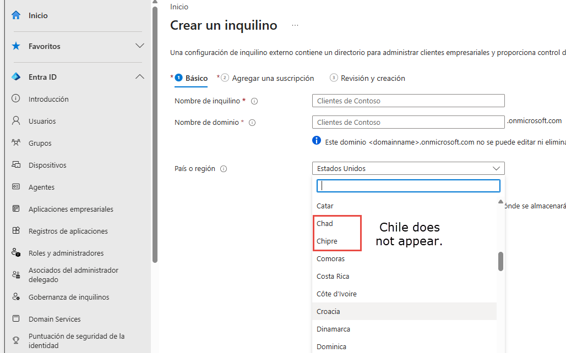The height and width of the screenshot is (353, 566).
Task: Click info icon next to Nombre de dominio
Action: point(252,123)
